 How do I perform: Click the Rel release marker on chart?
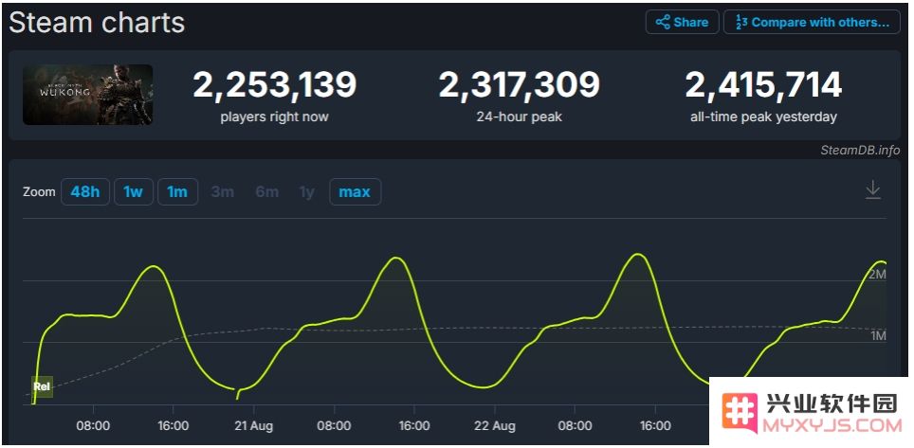42,386
